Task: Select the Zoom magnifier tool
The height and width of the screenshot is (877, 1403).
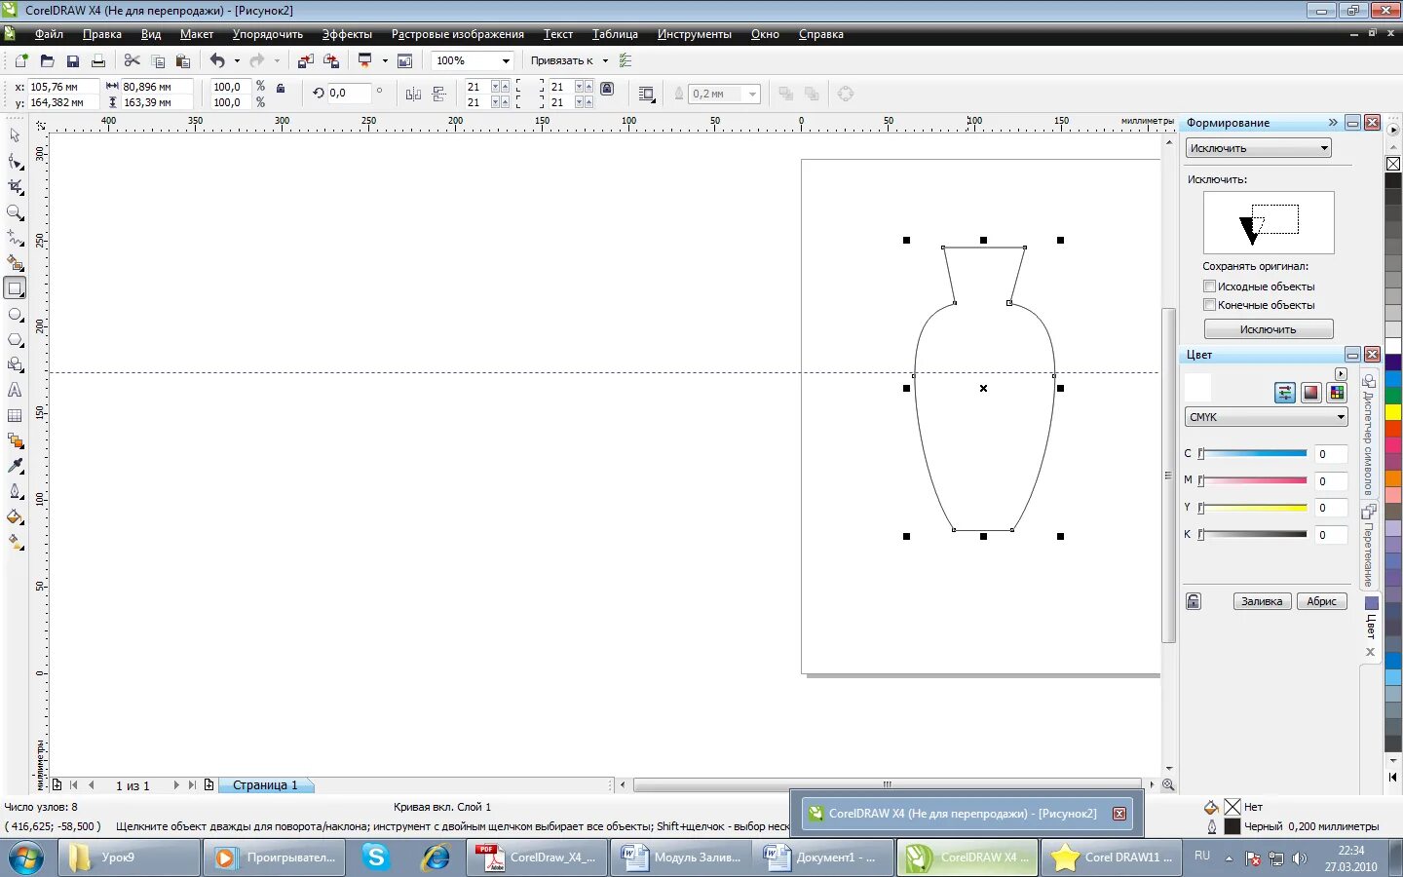Action: tap(15, 212)
